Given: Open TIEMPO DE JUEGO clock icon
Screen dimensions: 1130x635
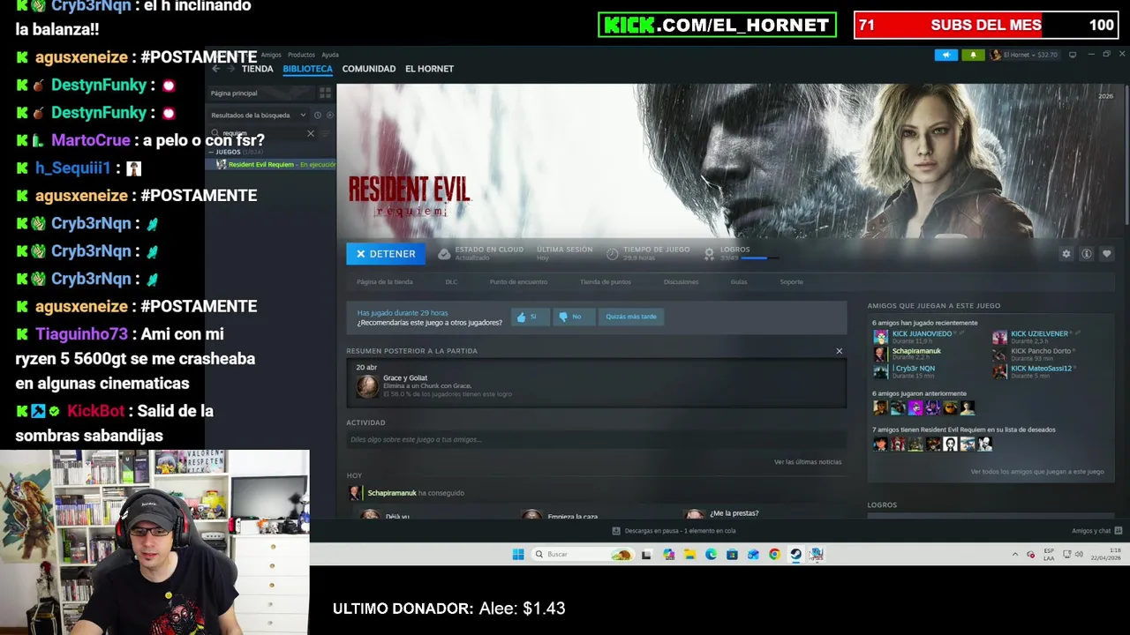Looking at the screenshot, I should [613, 254].
